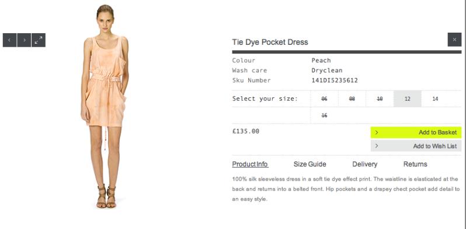View the Delivery tab
Image resolution: width=466 pixels, height=229 pixels.
[x=364, y=164]
